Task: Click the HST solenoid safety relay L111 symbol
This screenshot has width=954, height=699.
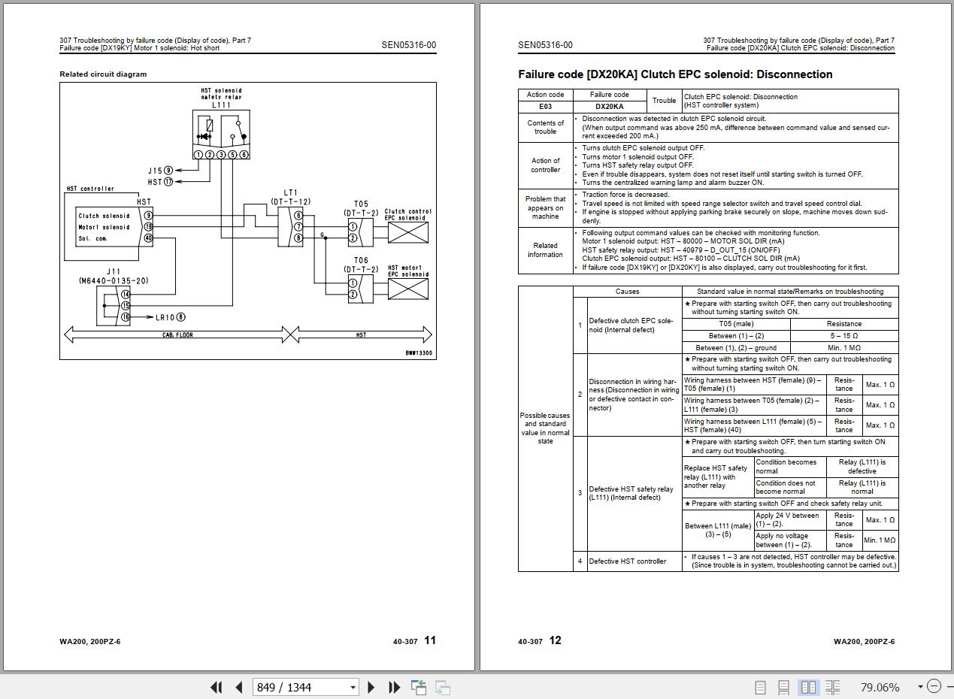Action: click(221, 134)
